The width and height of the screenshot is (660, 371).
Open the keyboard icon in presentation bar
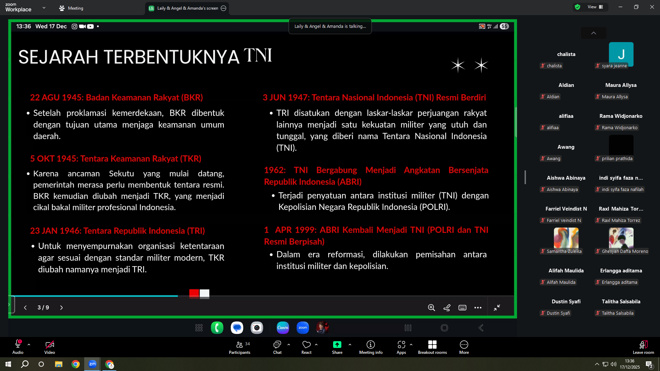462,307
